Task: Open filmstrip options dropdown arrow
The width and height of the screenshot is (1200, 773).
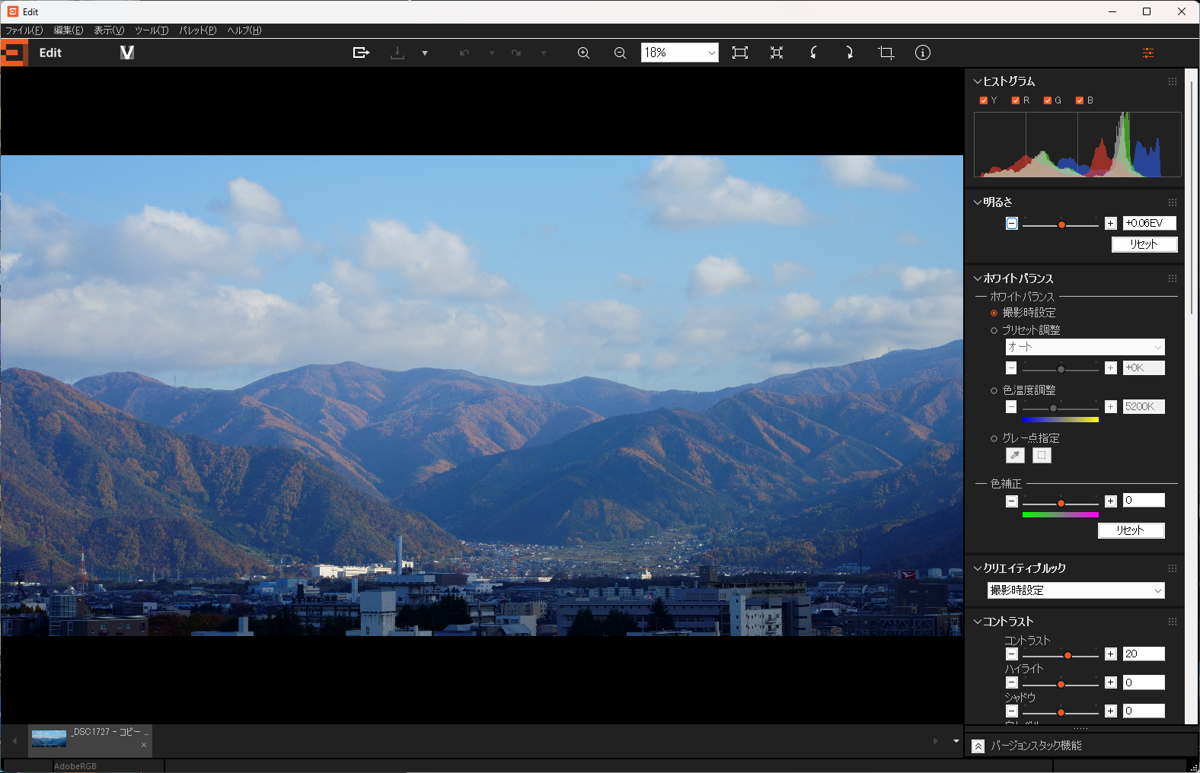Action: 956,740
